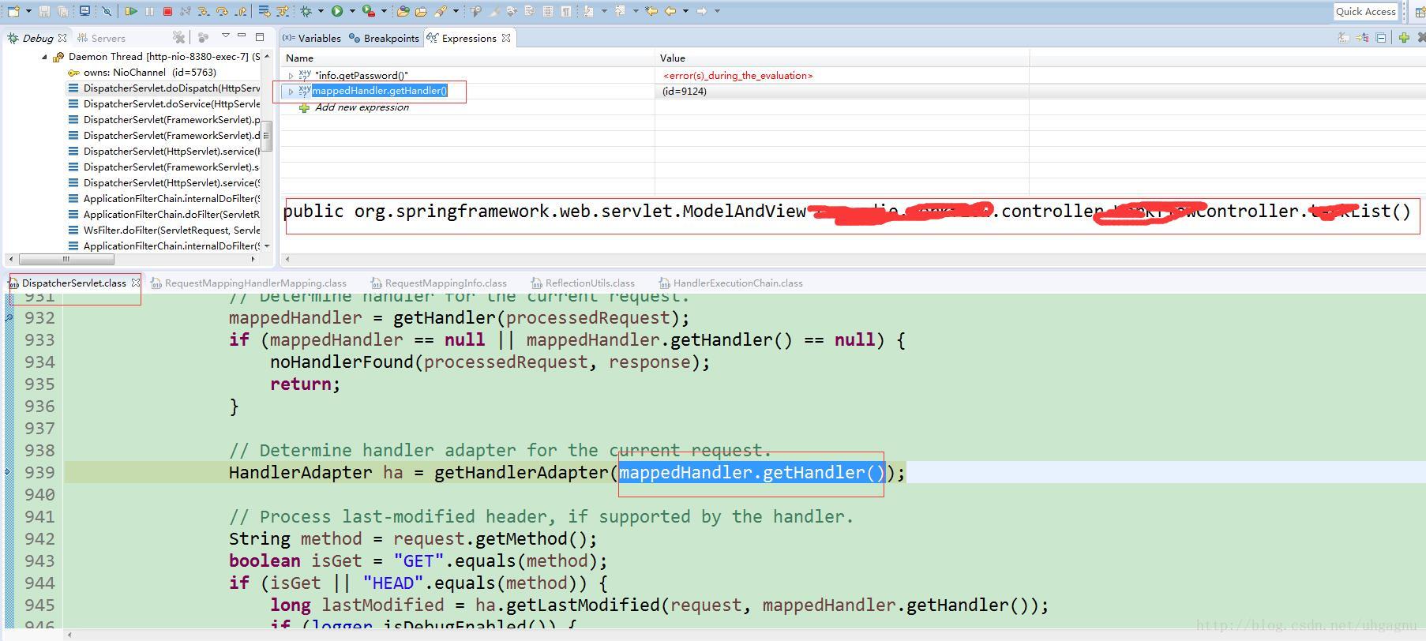This screenshot has height=641, width=1426.
Task: Click the green Run launch icon
Action: (x=337, y=11)
